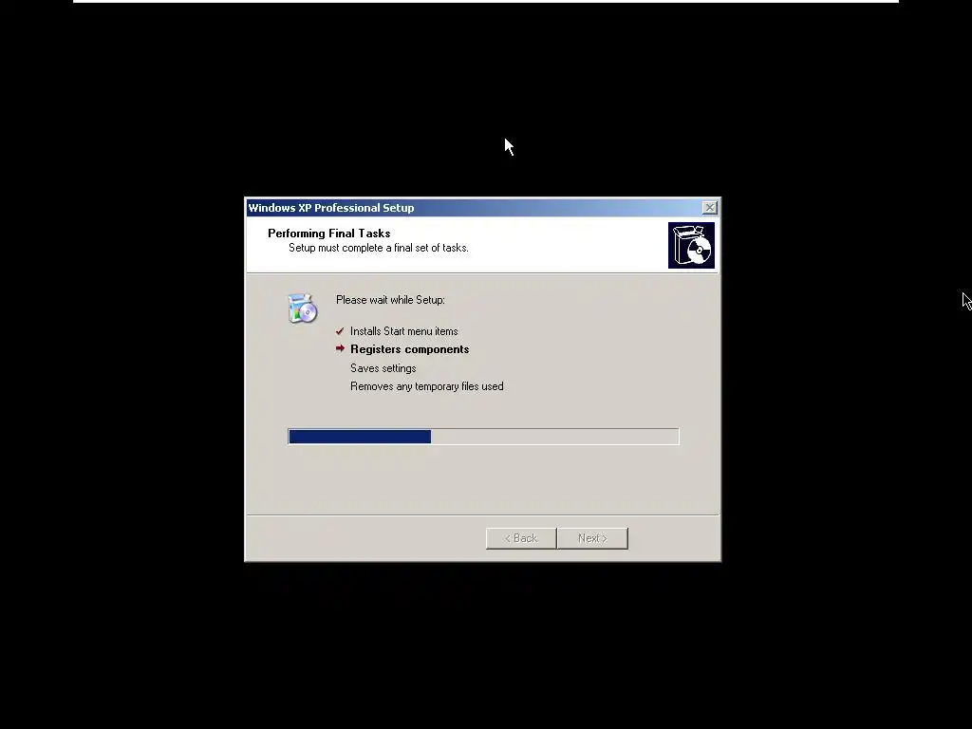Click the 'Please wait while Setup:' text

click(x=390, y=300)
